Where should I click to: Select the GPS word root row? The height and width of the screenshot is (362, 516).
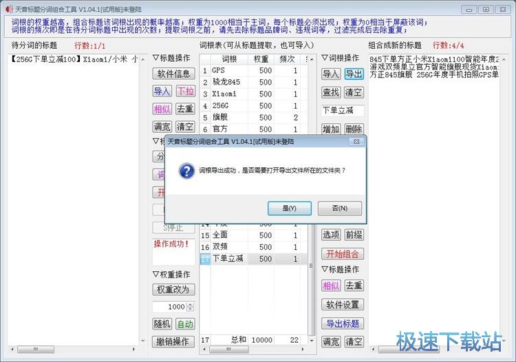click(x=254, y=70)
